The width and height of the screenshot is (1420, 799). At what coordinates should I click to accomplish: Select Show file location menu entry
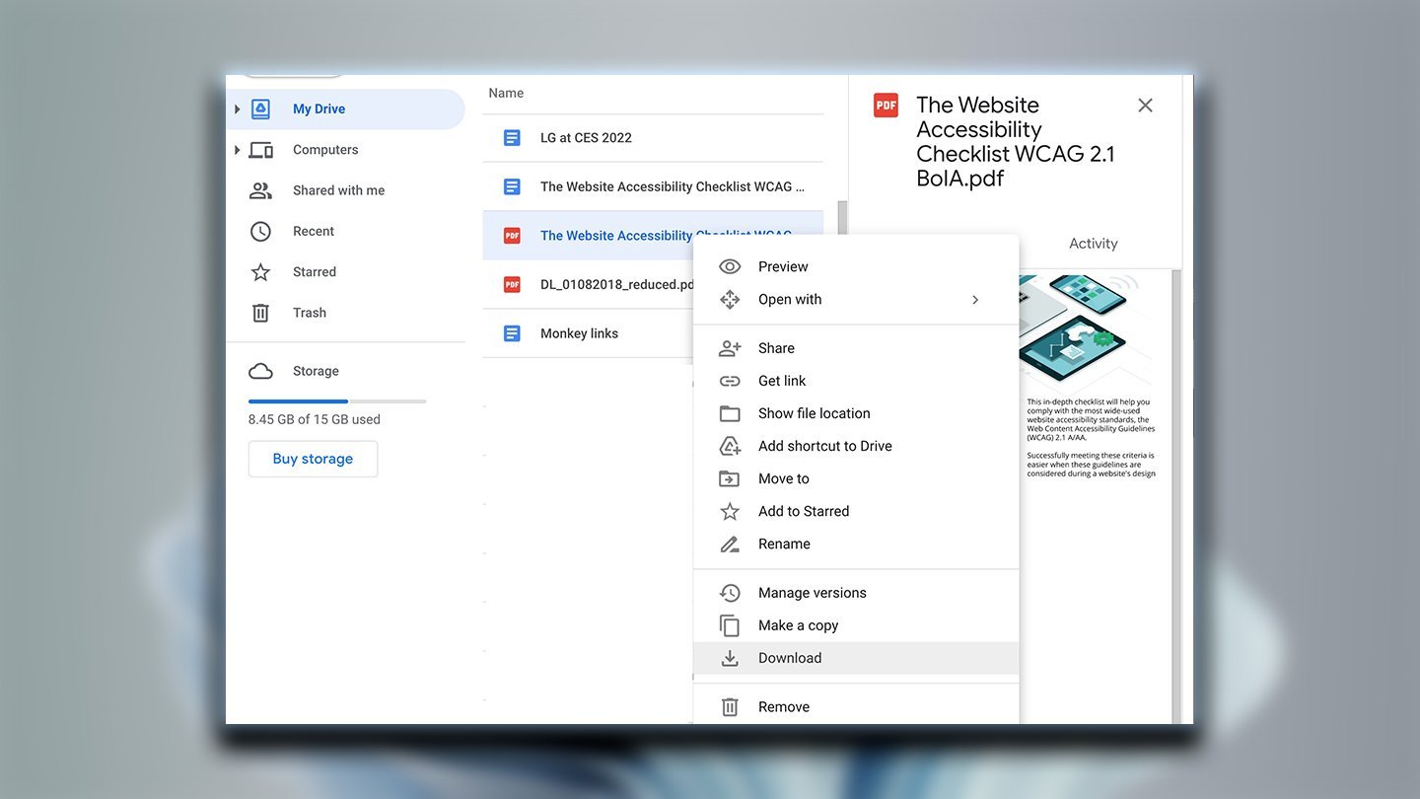coord(856,413)
